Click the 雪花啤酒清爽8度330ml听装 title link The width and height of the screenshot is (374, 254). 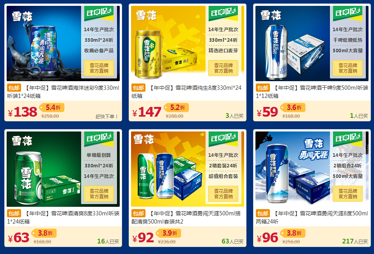point(63,217)
